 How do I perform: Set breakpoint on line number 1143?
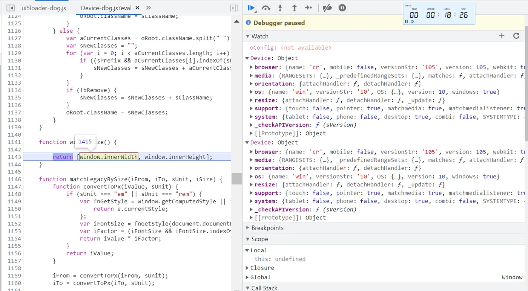coord(14,157)
